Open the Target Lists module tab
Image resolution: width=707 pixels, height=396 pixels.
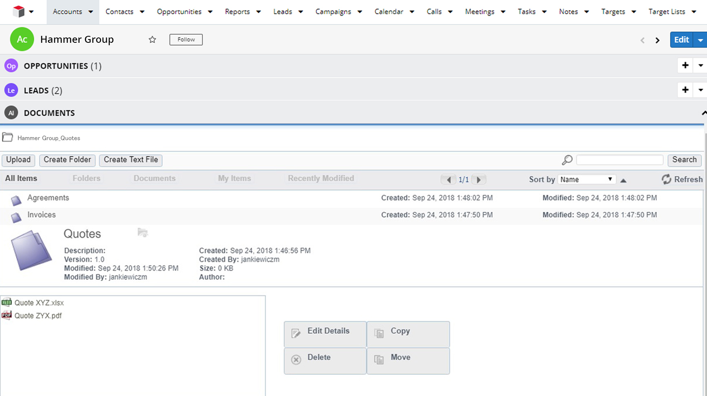tap(667, 12)
